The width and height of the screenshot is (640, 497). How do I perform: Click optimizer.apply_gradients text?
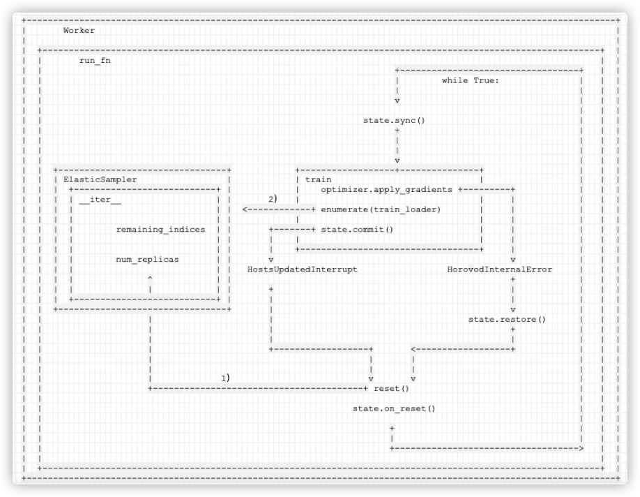386,190
